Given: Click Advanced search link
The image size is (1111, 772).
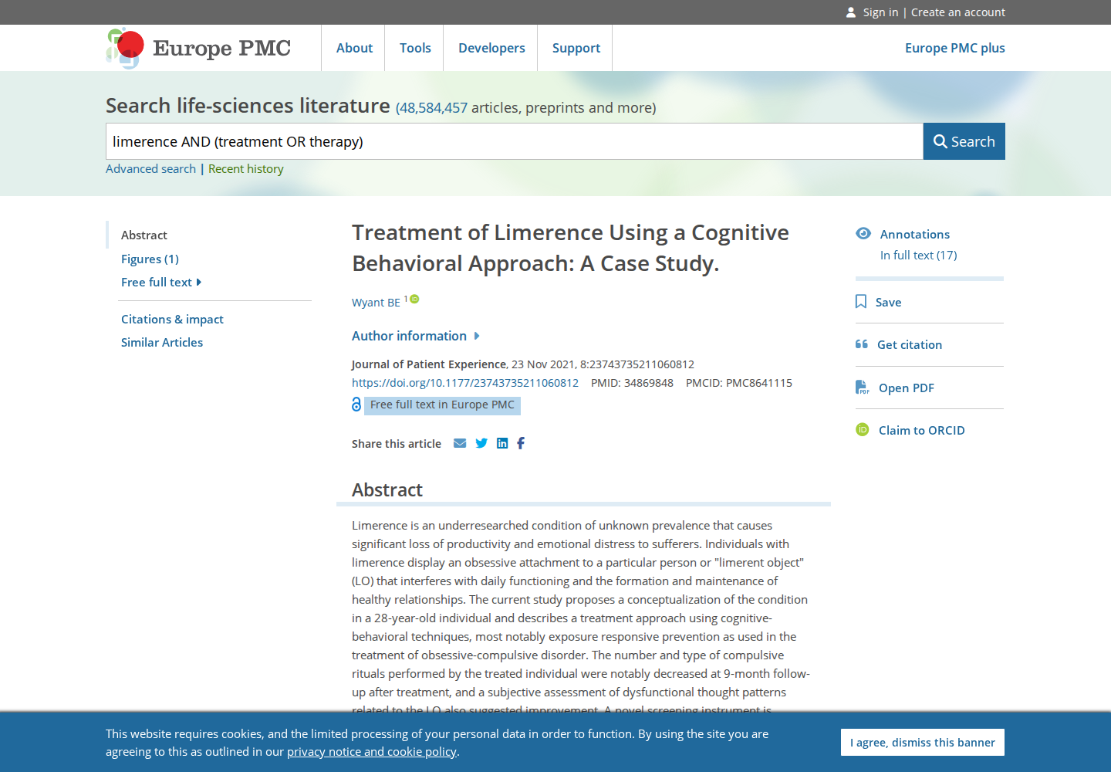Looking at the screenshot, I should click(150, 169).
